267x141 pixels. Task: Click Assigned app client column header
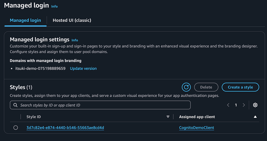pyautogui.click(x=197, y=117)
